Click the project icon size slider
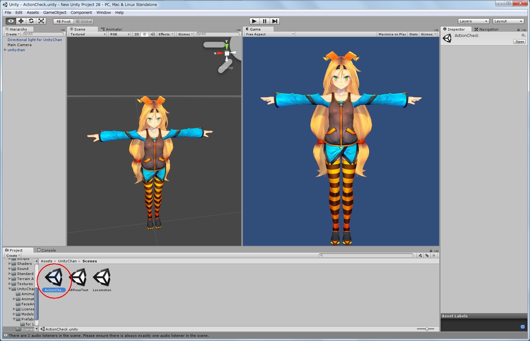The width and height of the screenshot is (530, 341). pos(427,329)
